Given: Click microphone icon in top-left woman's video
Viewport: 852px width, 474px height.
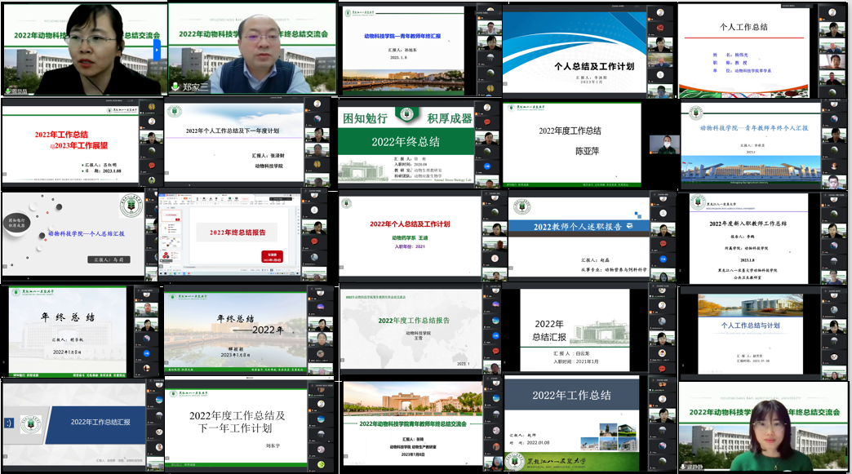Looking at the screenshot, I should pyautogui.click(x=8, y=91).
